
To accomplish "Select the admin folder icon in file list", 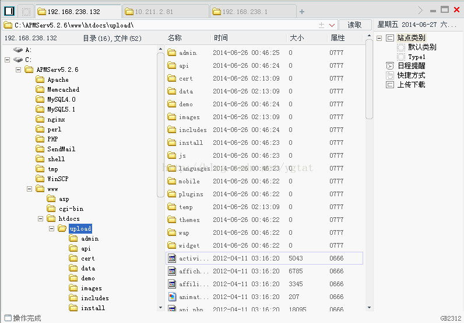I will tap(171, 53).
